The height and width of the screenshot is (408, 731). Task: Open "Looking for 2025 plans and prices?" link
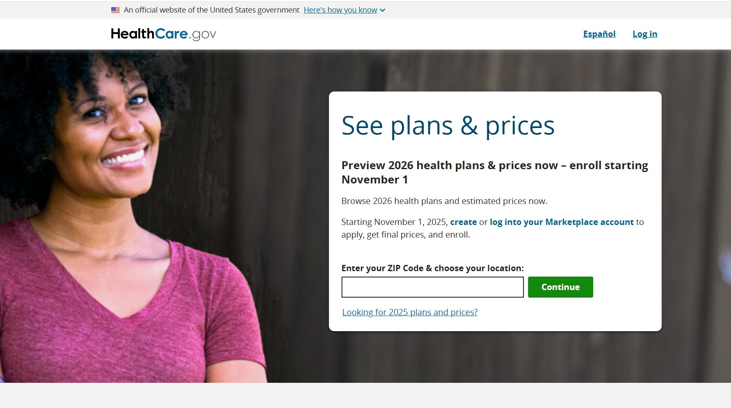(410, 312)
